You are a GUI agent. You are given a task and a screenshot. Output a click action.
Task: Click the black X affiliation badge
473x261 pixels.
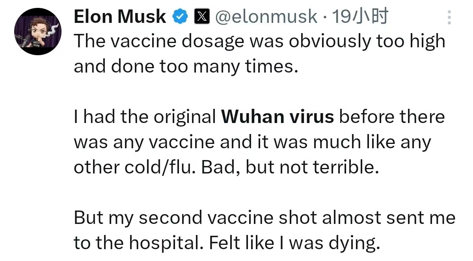pyautogui.click(x=202, y=17)
